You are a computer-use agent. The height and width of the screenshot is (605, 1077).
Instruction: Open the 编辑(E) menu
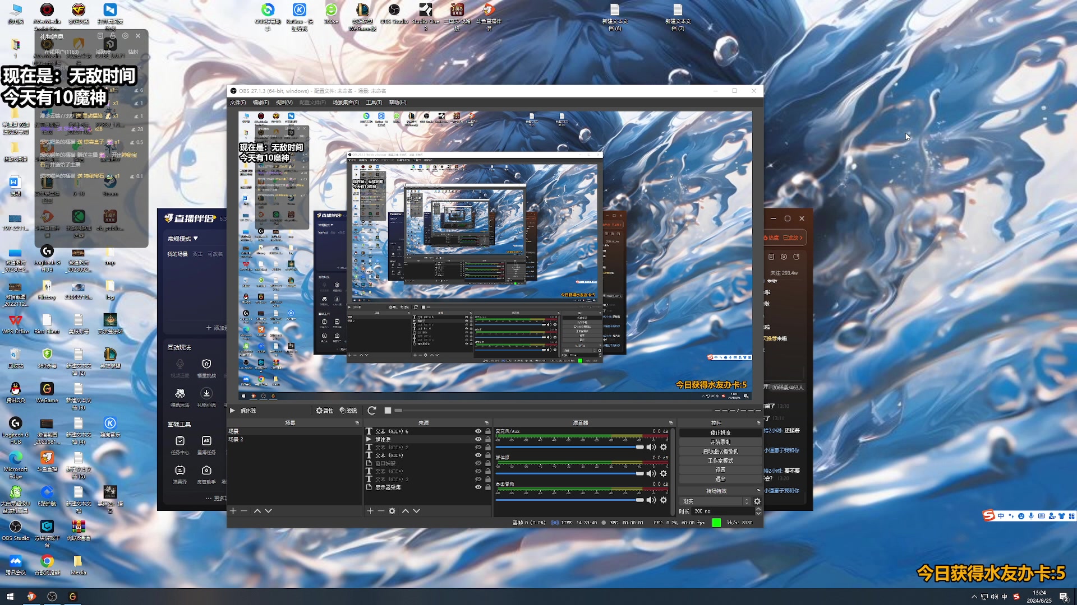tap(261, 103)
